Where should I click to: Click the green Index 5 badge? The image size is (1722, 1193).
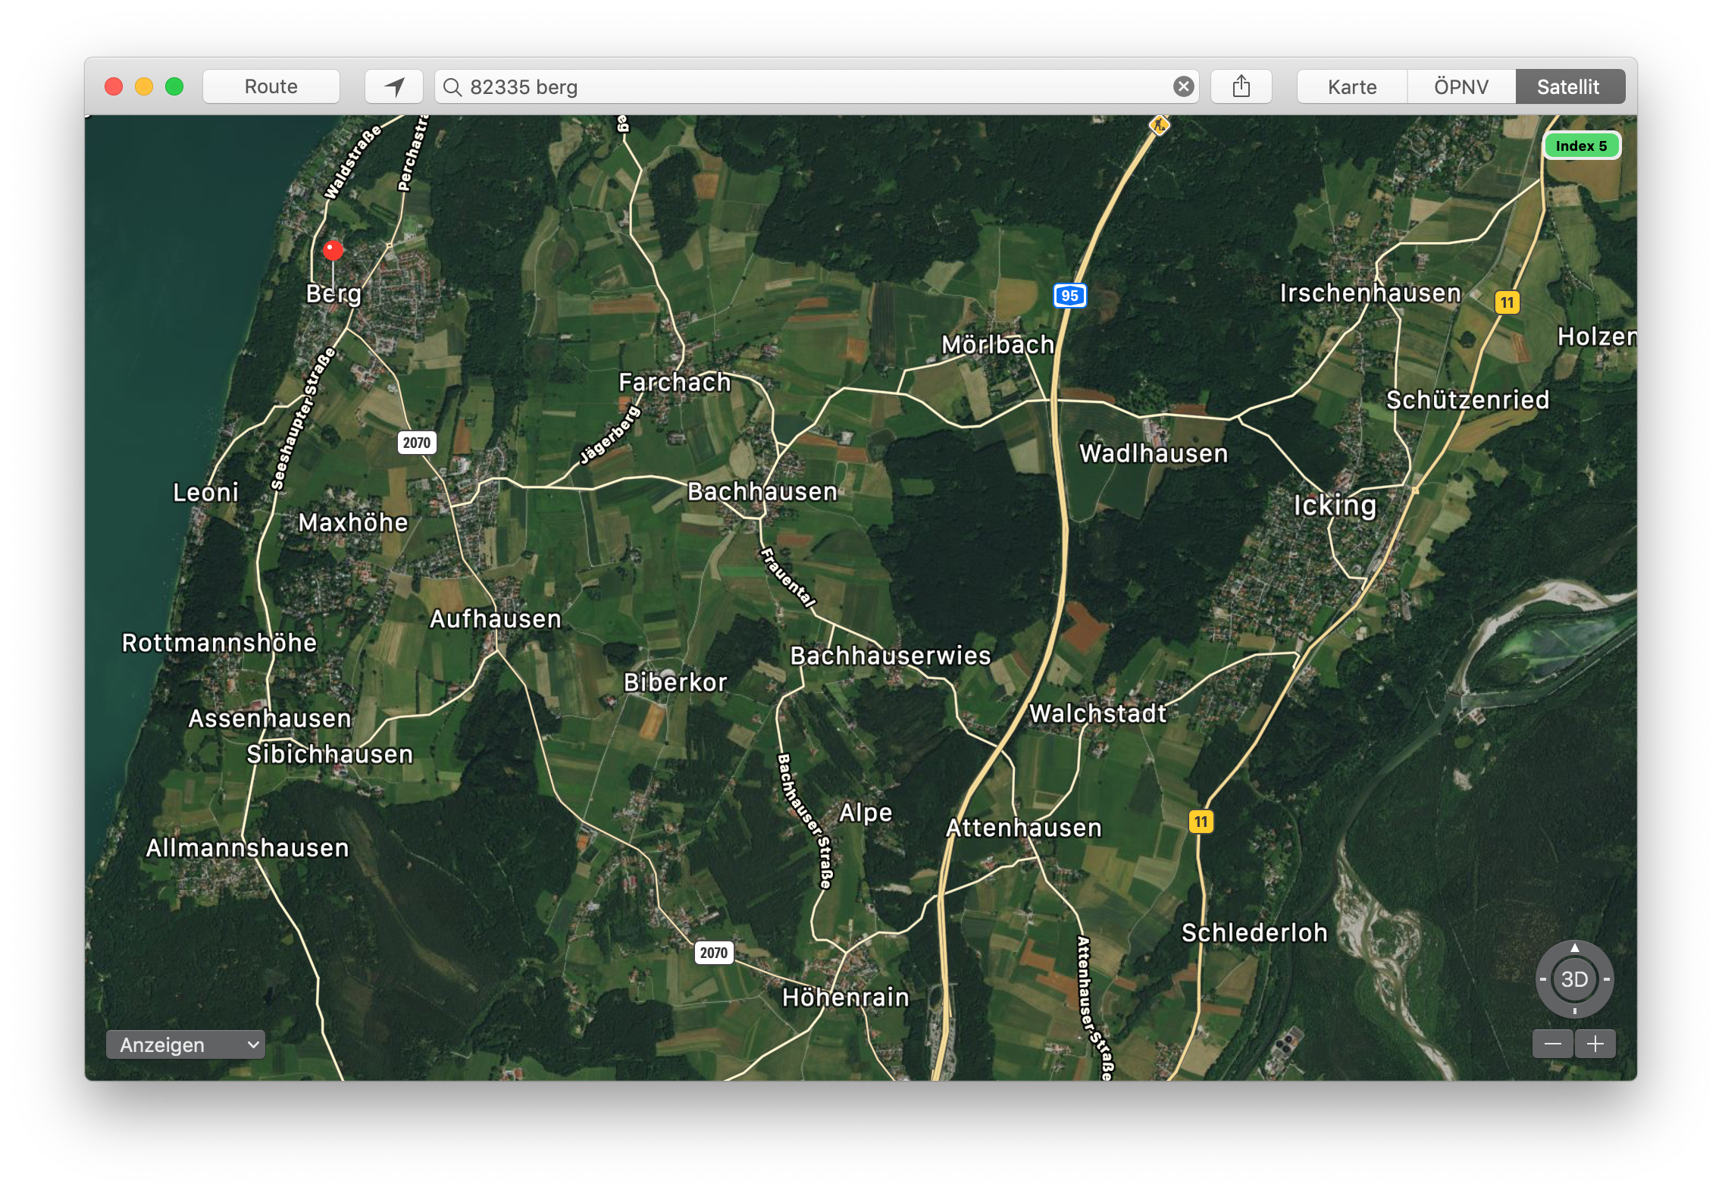click(1581, 146)
